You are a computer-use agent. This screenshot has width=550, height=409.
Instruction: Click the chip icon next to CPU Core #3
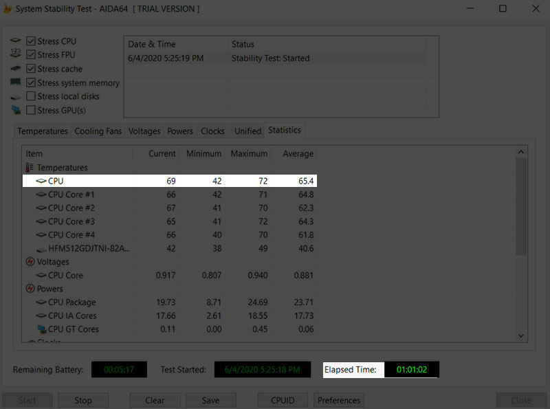(41, 221)
